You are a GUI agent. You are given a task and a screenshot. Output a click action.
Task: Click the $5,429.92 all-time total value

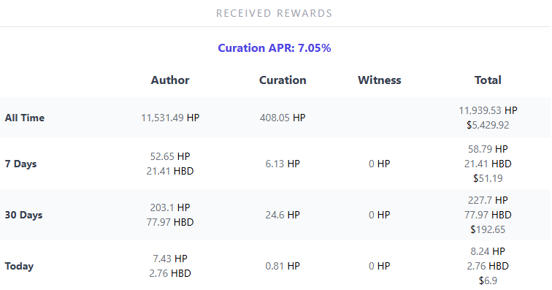(488, 125)
